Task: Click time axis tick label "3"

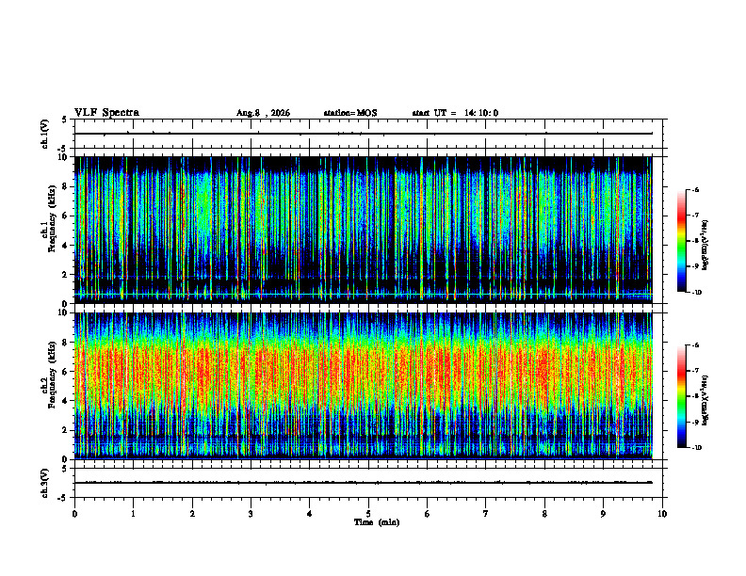Action: tap(251, 514)
